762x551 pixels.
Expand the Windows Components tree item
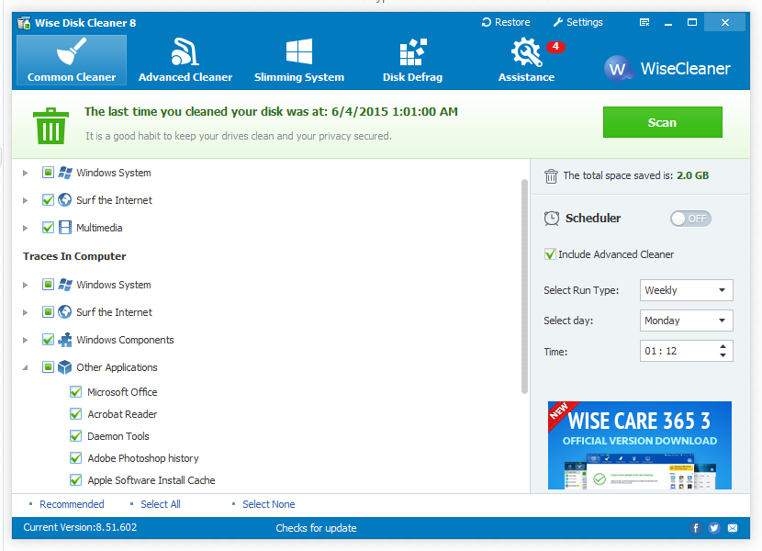pyautogui.click(x=26, y=340)
